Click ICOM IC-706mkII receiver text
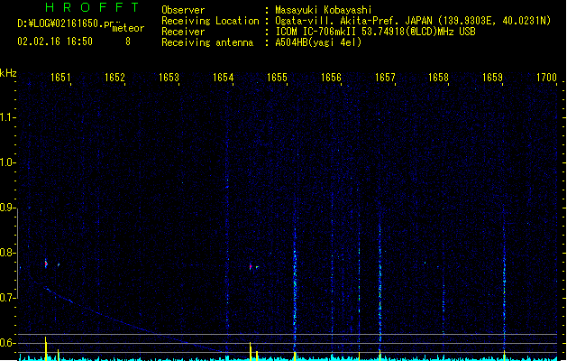Image resolution: width=567 pixels, height=361 pixels. point(375,32)
